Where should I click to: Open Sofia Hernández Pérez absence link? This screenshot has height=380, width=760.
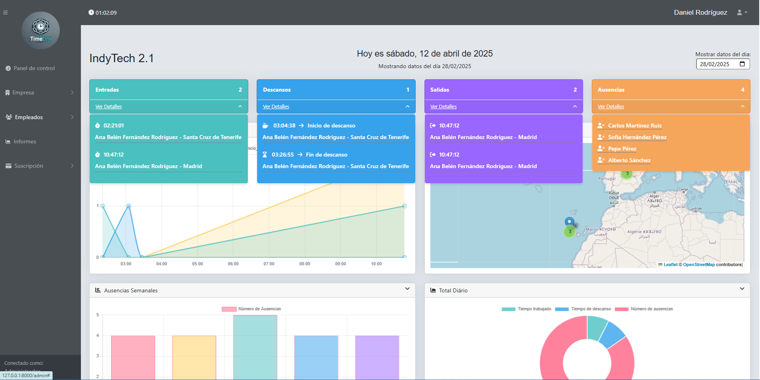tap(637, 137)
